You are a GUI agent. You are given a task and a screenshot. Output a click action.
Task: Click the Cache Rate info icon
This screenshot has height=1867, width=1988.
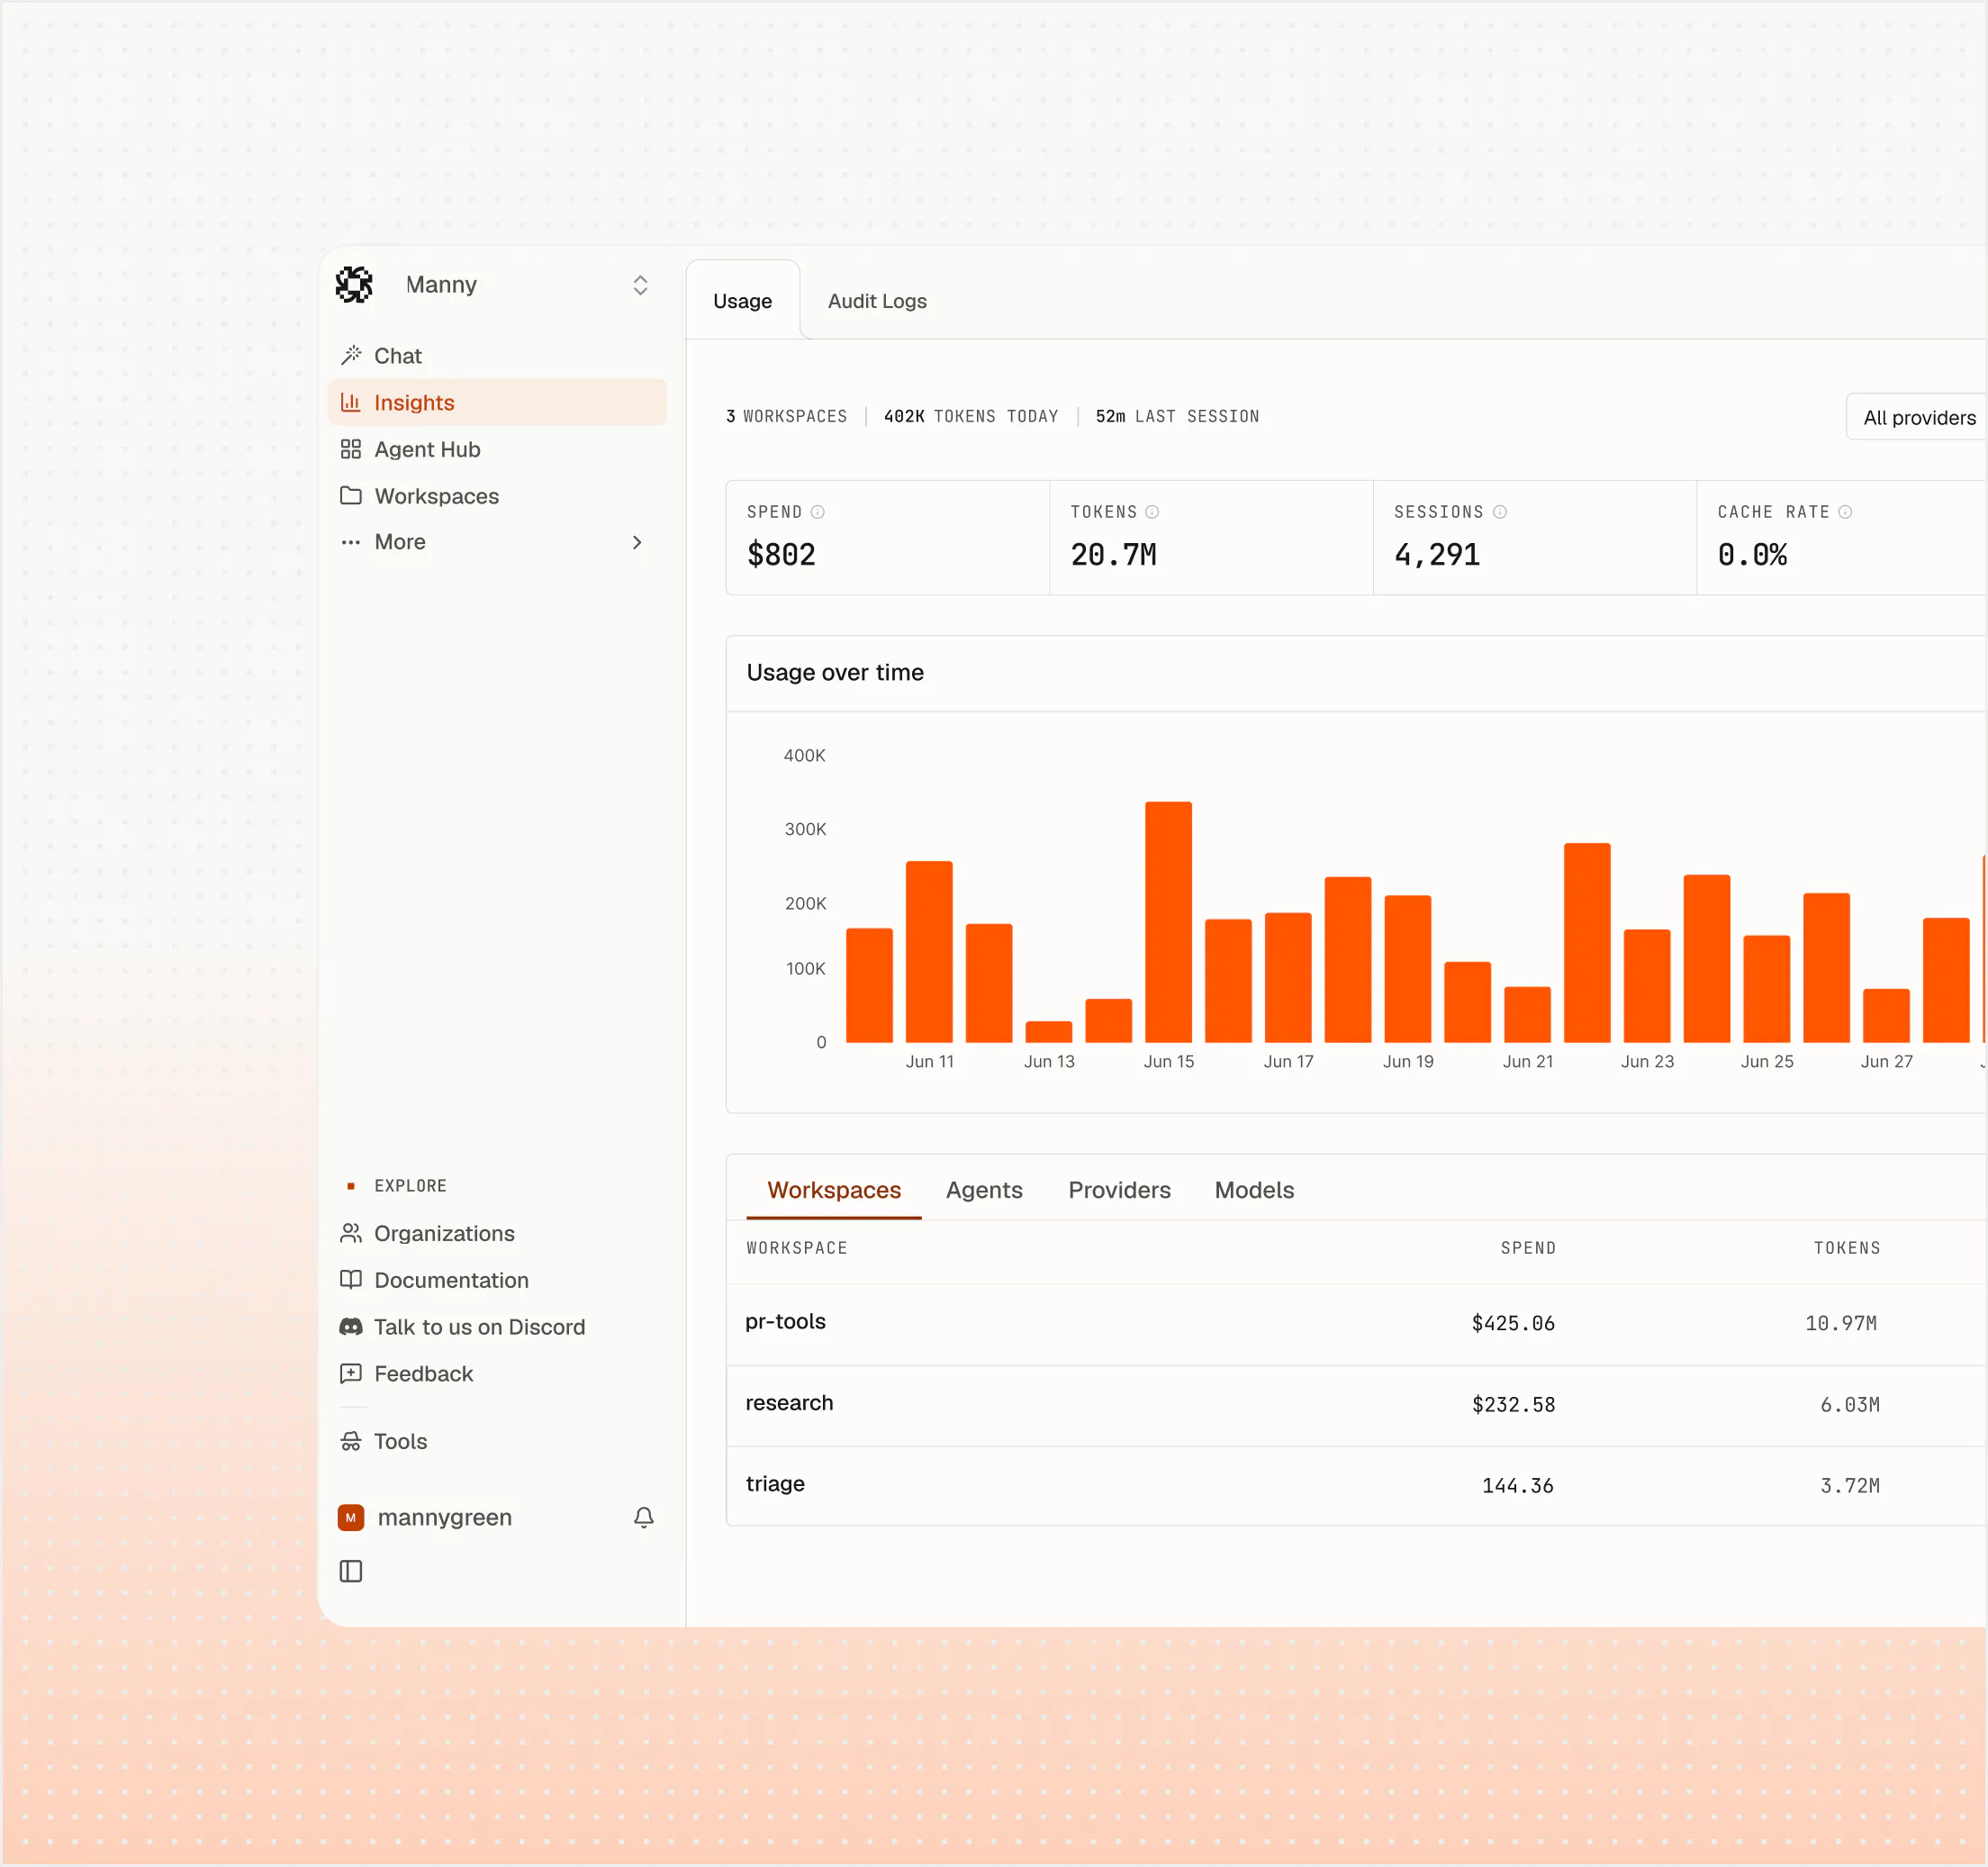tap(1845, 512)
